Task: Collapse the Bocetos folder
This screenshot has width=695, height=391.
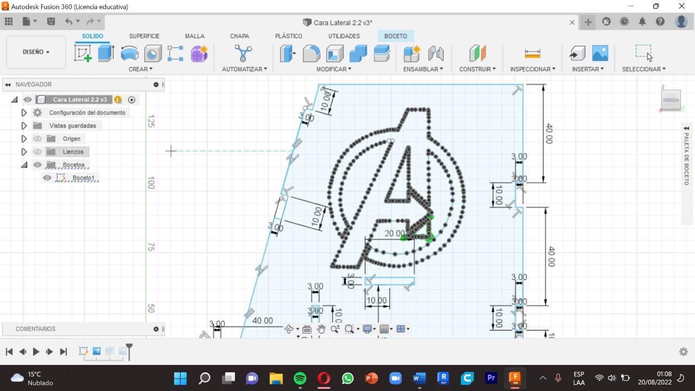Action: coord(24,165)
